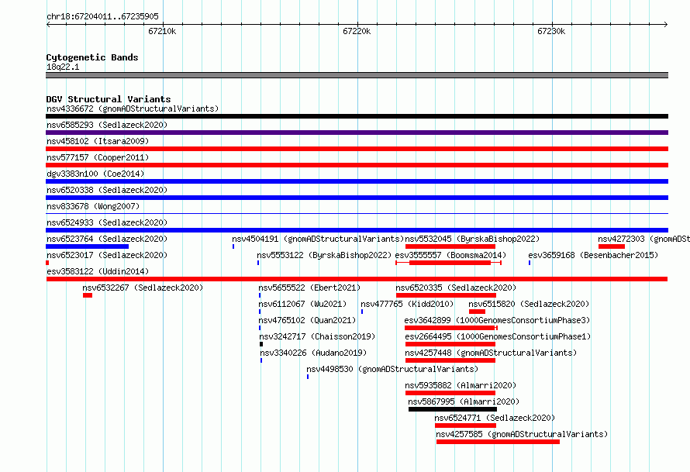The image size is (690, 472).
Task: Click the thin blue line under nsv833678
Action: 357,214
